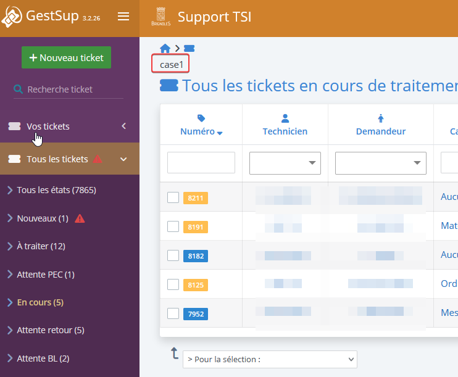Click the Numéro filter text box
Viewport: 458px width, 377px height.
point(201,162)
